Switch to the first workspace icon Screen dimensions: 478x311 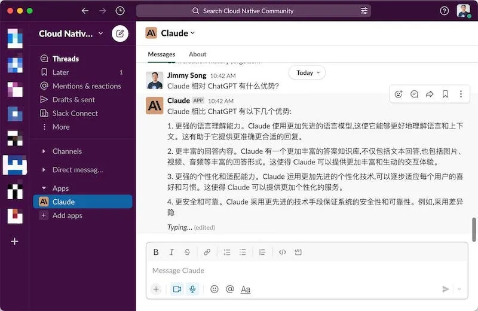pos(15,38)
